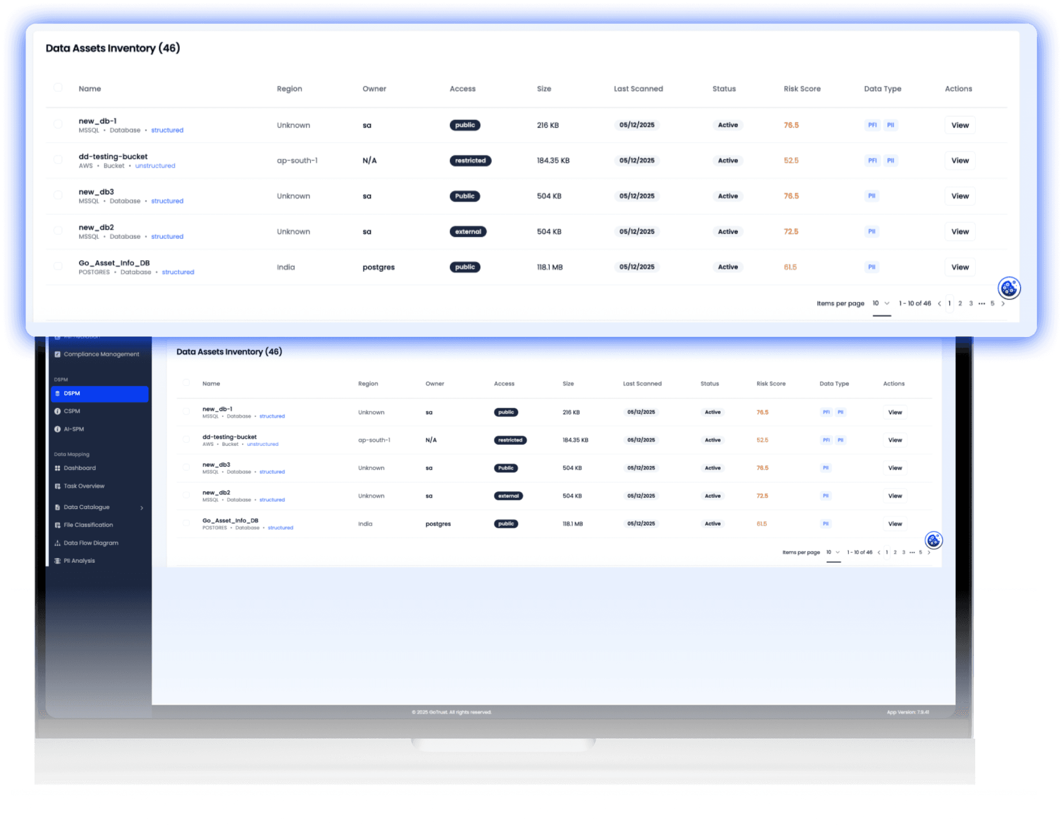Check Go_Asset_Info_DB row checkbox in laptop table
This screenshot has height=828, width=1063.
click(x=186, y=523)
